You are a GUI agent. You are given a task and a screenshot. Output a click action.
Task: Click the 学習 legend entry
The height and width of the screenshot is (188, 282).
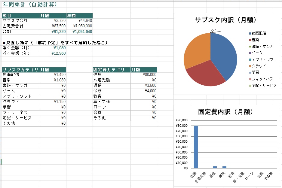click(254, 72)
